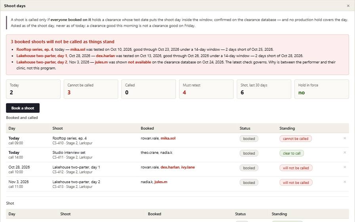Remove the Rooftop series, ep. 4 booking
The height and width of the screenshot is (222, 355).
pyautogui.click(x=345, y=138)
